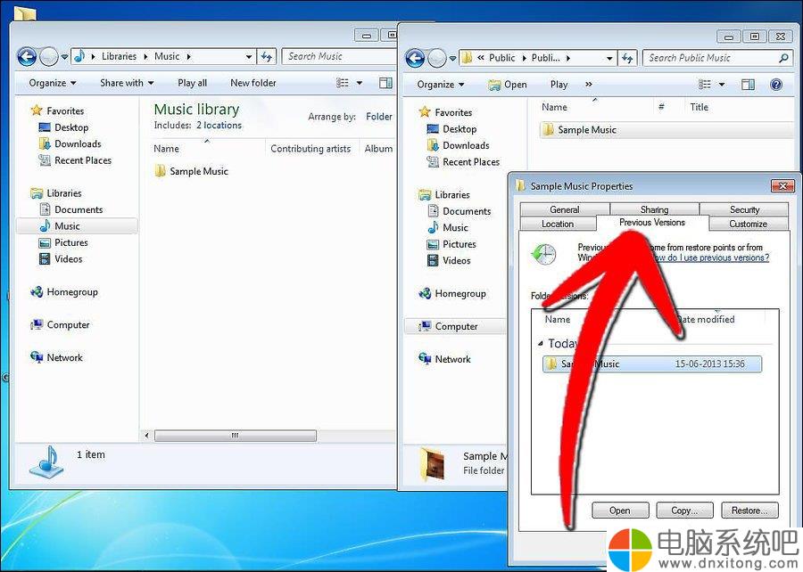
Task: Click Forward button in Music library window
Action: 49,57
